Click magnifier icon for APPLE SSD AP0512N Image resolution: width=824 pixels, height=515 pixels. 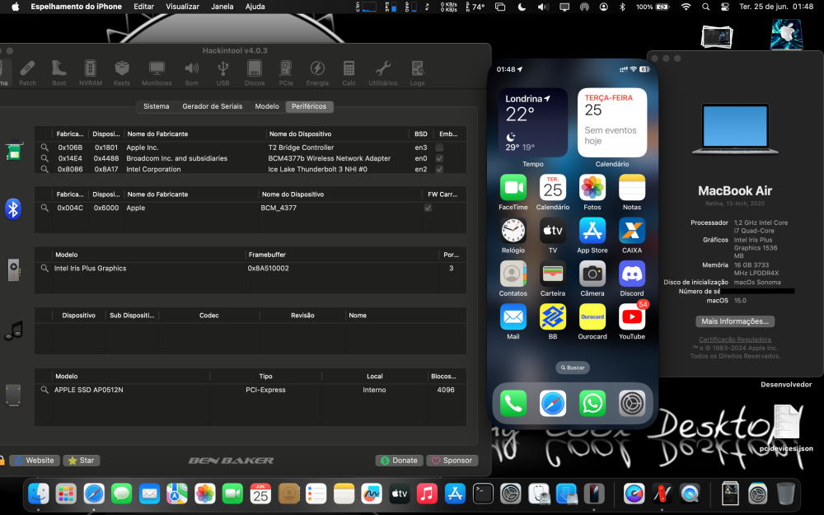pyautogui.click(x=44, y=390)
